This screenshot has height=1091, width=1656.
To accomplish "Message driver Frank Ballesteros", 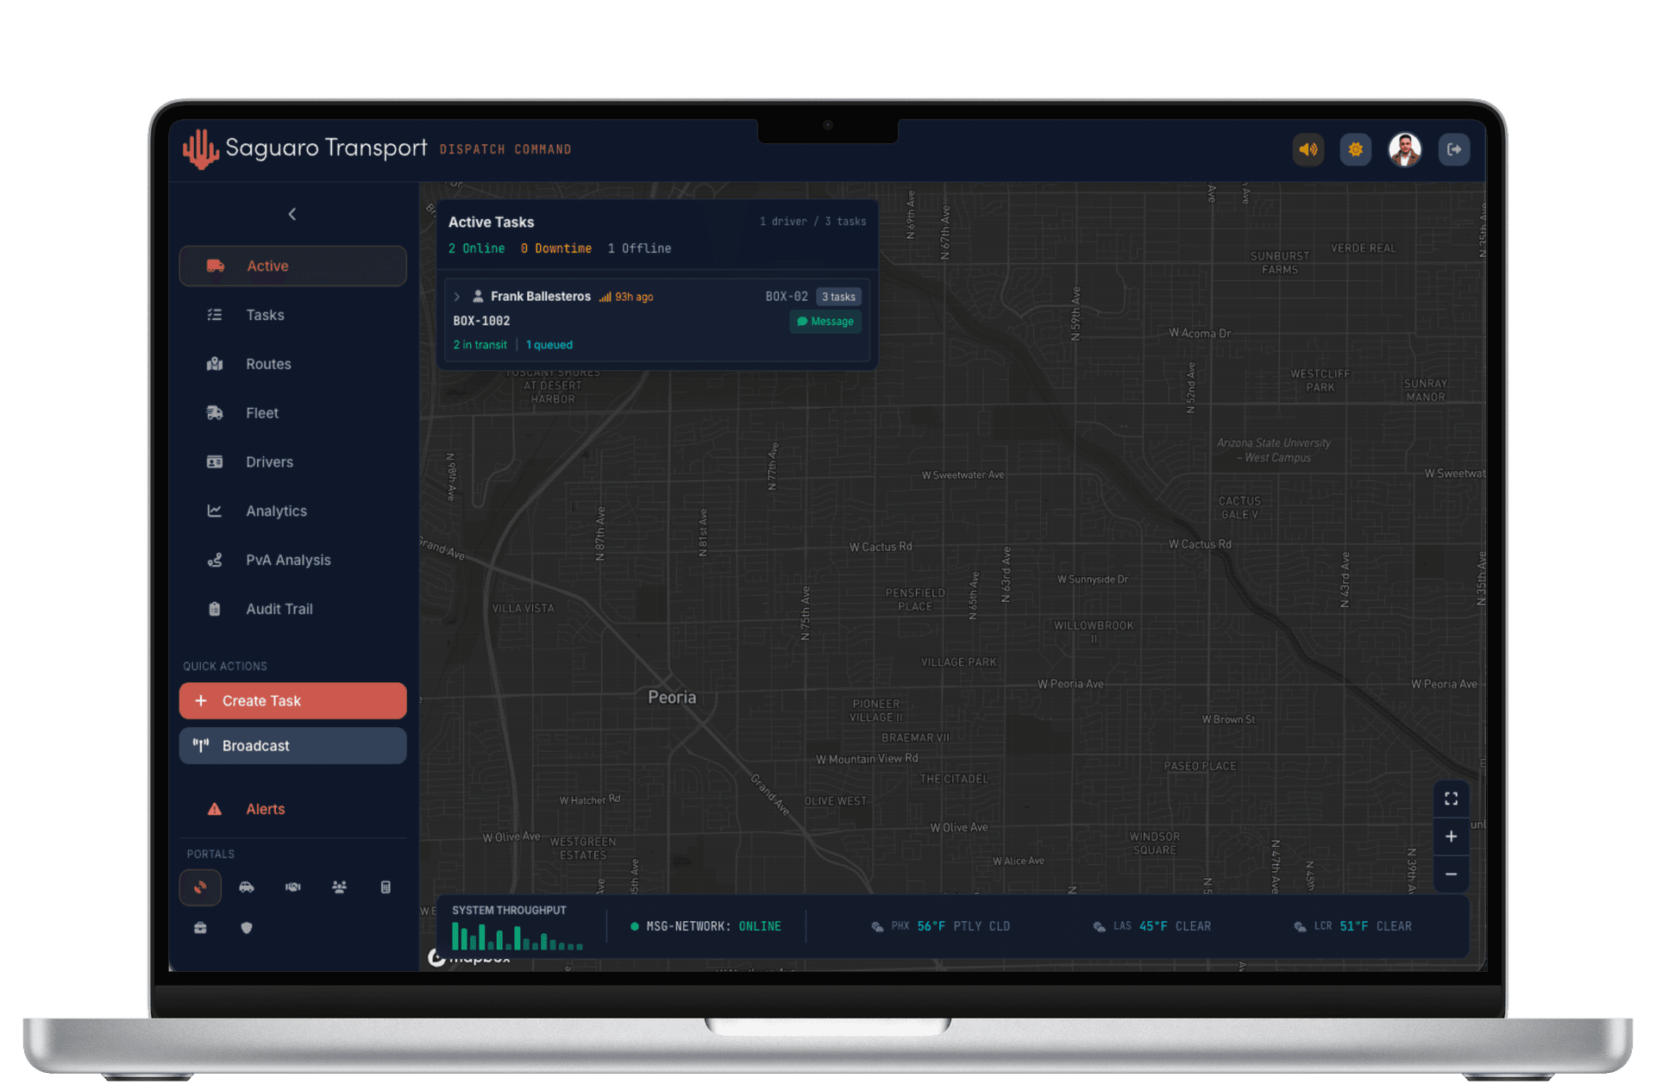I will [825, 322].
